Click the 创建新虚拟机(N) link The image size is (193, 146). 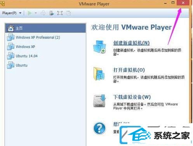(131, 43)
